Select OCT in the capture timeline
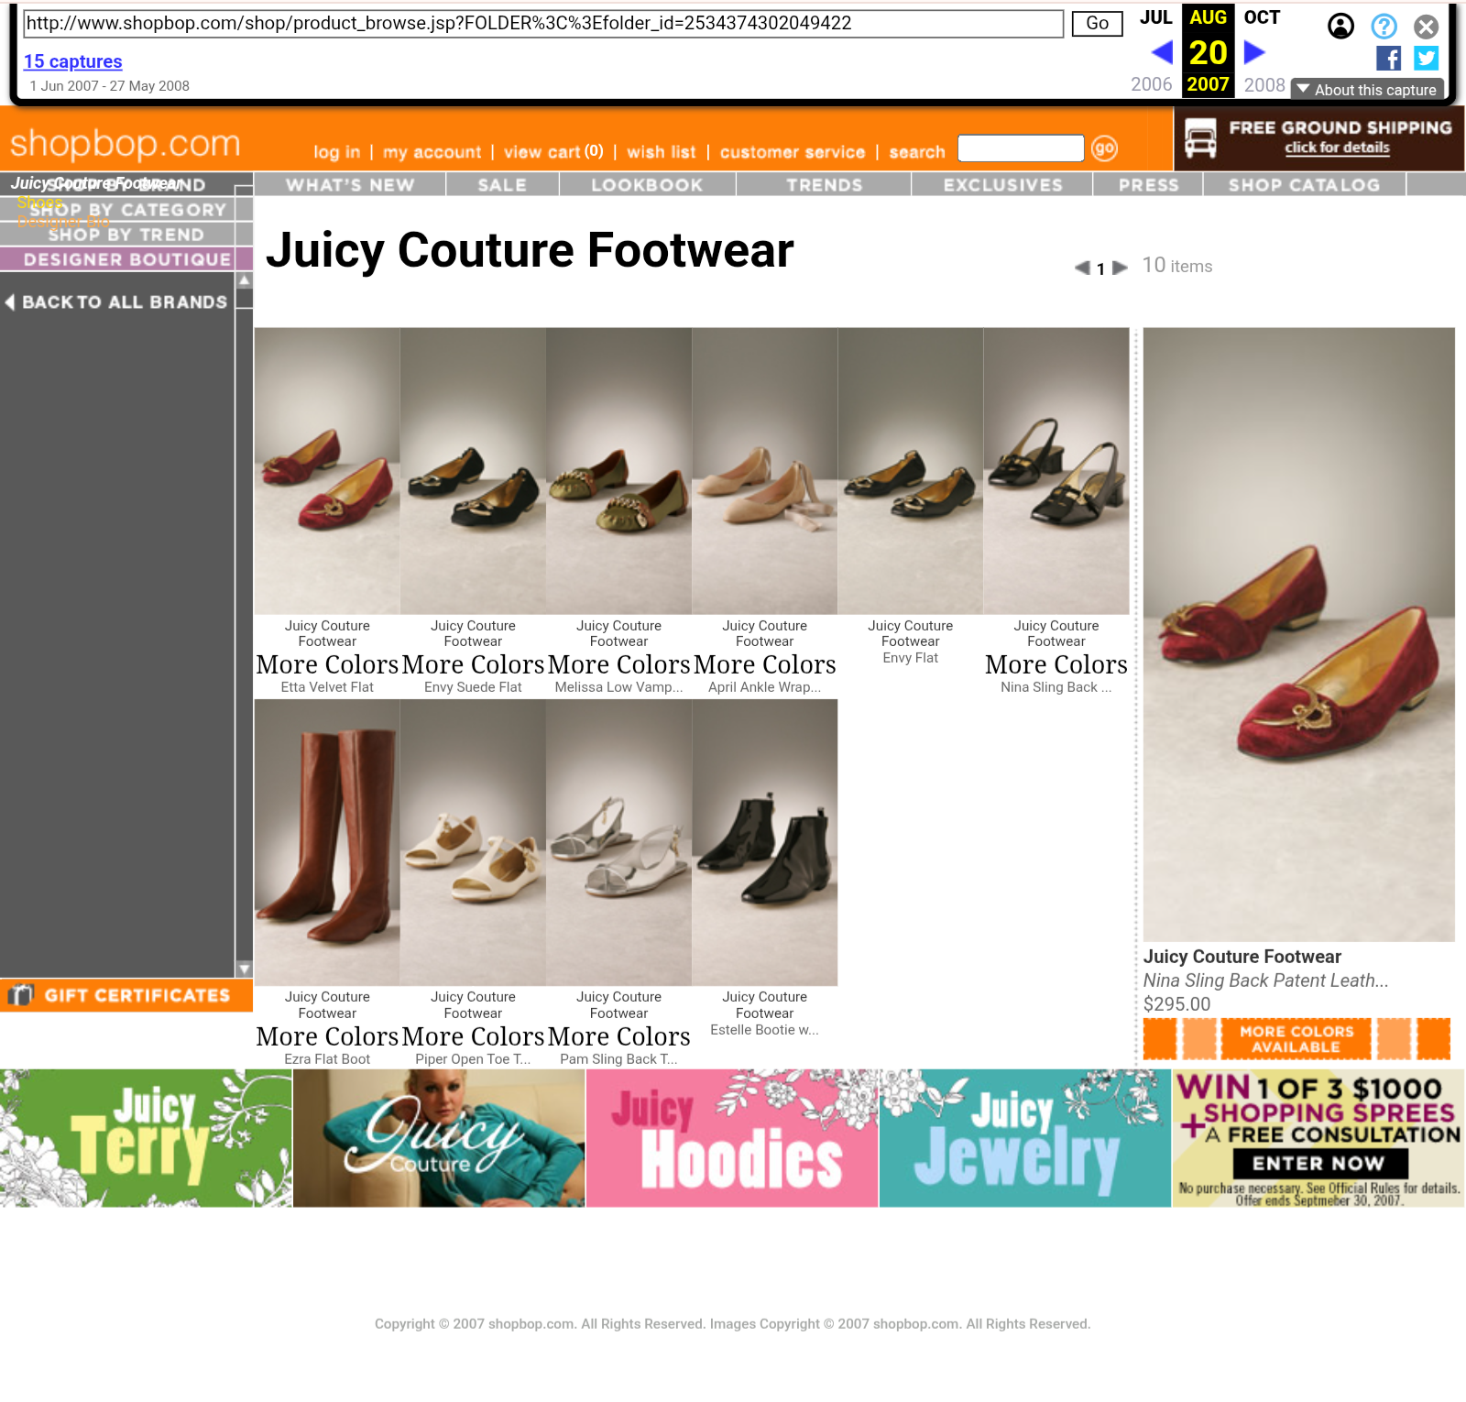 [1262, 17]
